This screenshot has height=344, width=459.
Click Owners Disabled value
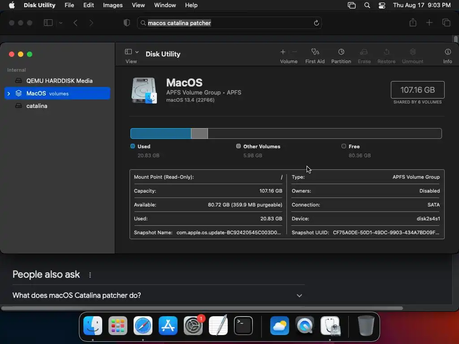click(429, 191)
